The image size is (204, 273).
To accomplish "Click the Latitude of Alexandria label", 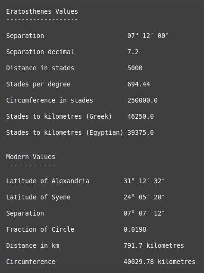I will coord(48,181).
